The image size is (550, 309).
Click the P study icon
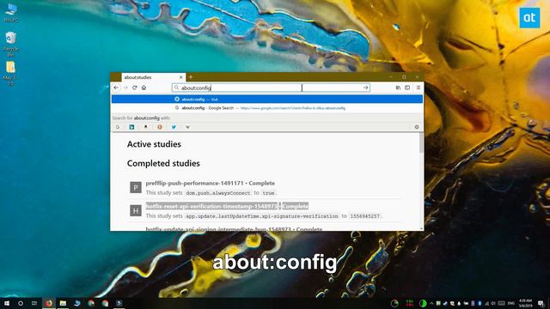point(136,187)
